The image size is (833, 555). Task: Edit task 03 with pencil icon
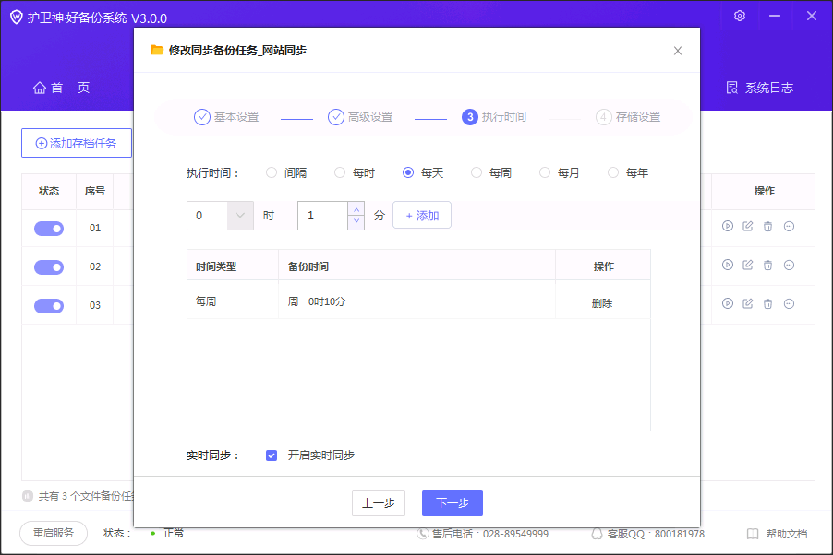[748, 303]
